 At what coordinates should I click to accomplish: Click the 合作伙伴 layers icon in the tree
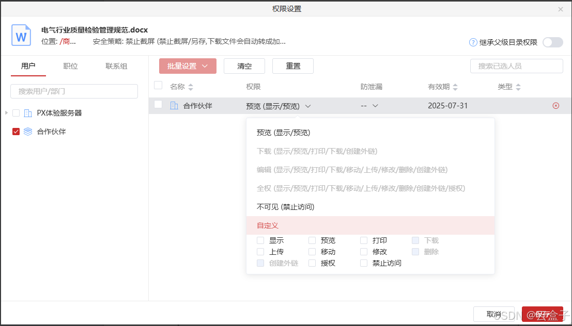pos(28,132)
